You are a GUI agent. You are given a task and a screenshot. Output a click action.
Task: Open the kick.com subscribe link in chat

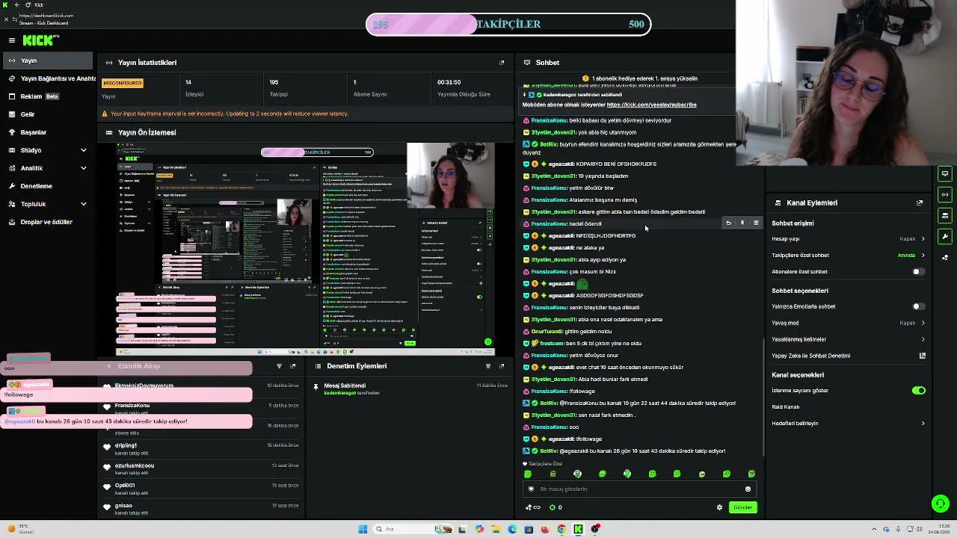[x=651, y=105]
